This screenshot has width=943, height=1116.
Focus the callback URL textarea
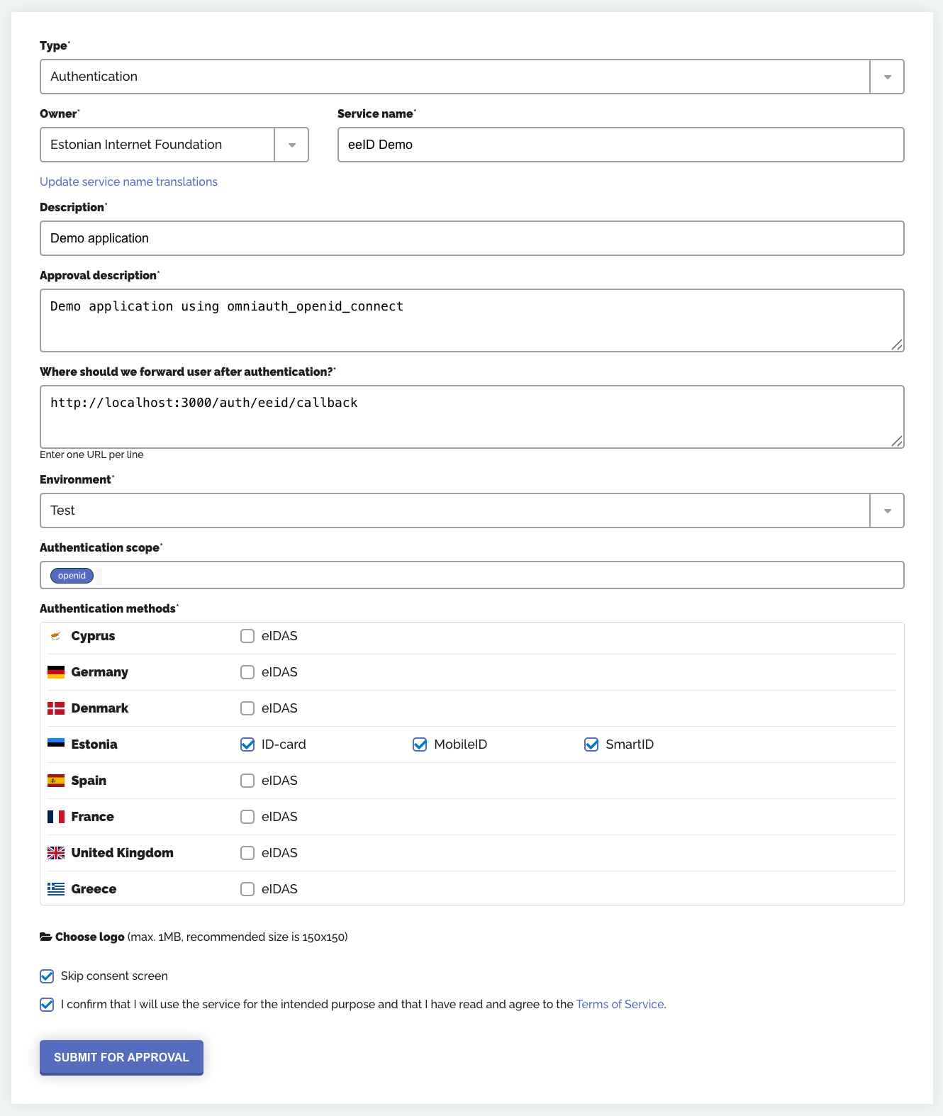(x=472, y=417)
